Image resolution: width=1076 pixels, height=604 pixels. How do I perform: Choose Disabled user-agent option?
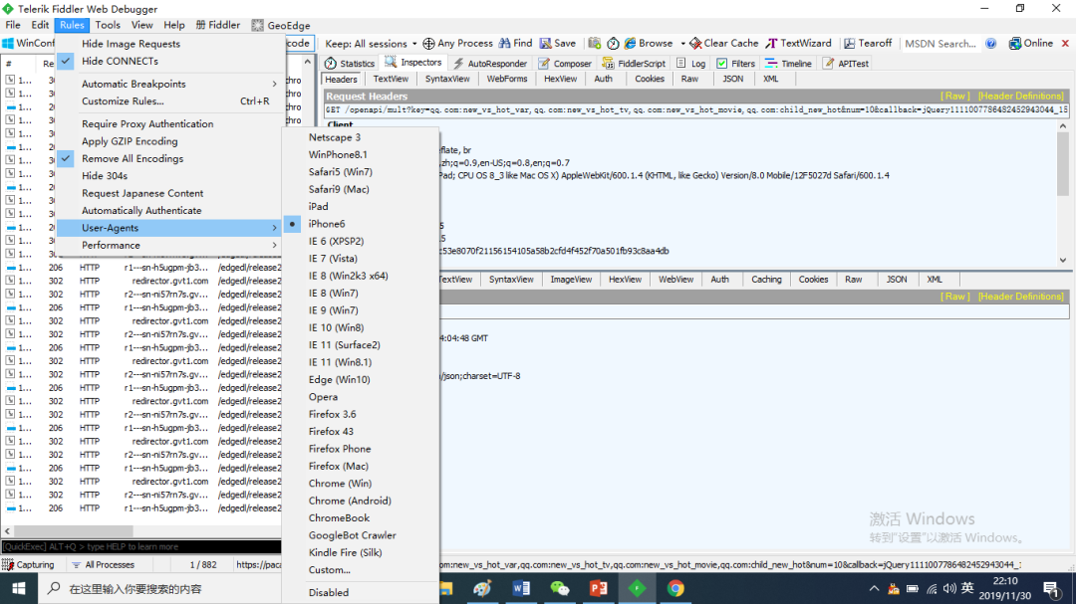point(361,592)
